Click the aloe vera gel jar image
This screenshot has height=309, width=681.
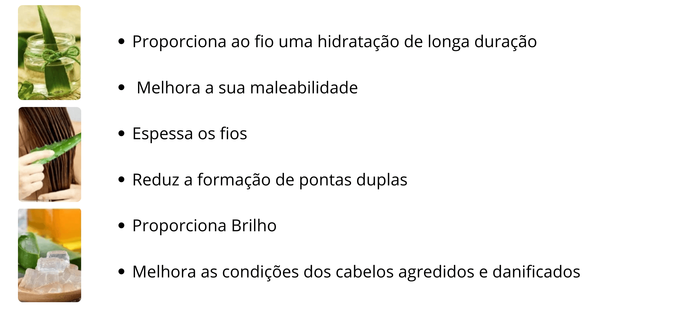[x=49, y=52]
